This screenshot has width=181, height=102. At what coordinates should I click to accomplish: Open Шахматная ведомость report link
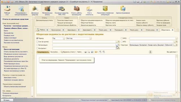88,25
